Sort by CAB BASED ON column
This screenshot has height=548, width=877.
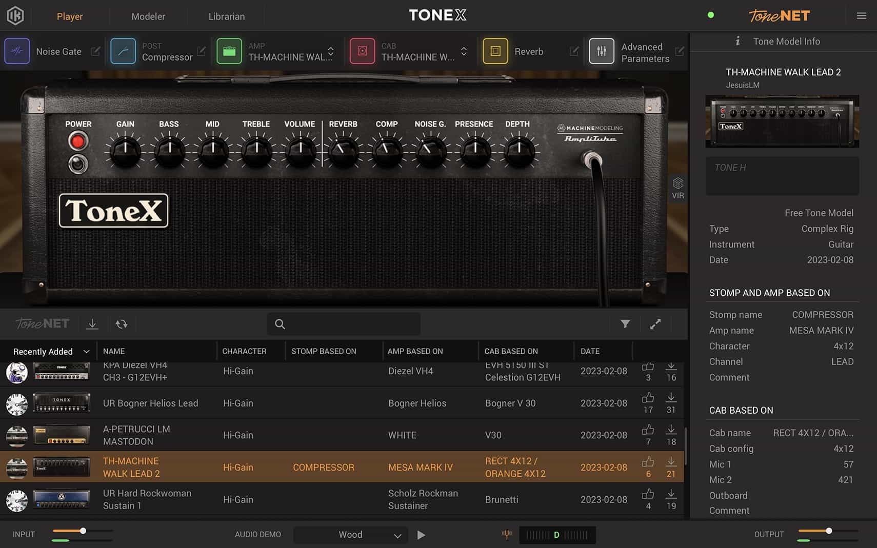(511, 351)
